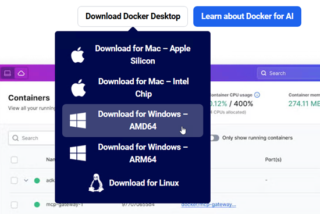Image resolution: width=320 pixels, height=214 pixels.
Task: Check the select-all containers checkbox
Action: pyautogui.click(x=15, y=160)
